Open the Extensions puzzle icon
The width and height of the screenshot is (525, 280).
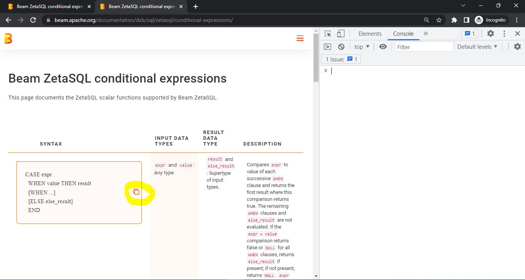tap(454, 20)
